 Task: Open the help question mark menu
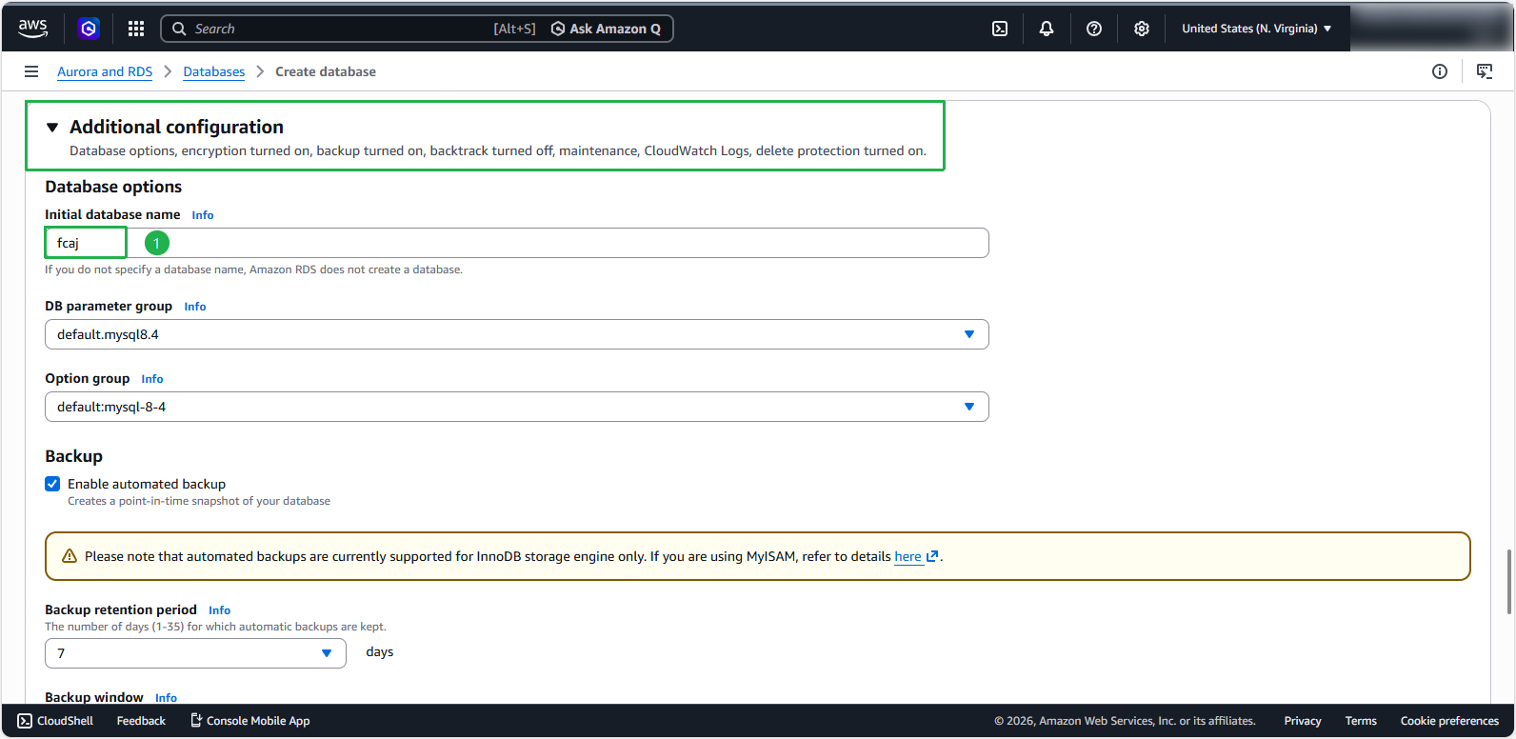pyautogui.click(x=1094, y=29)
